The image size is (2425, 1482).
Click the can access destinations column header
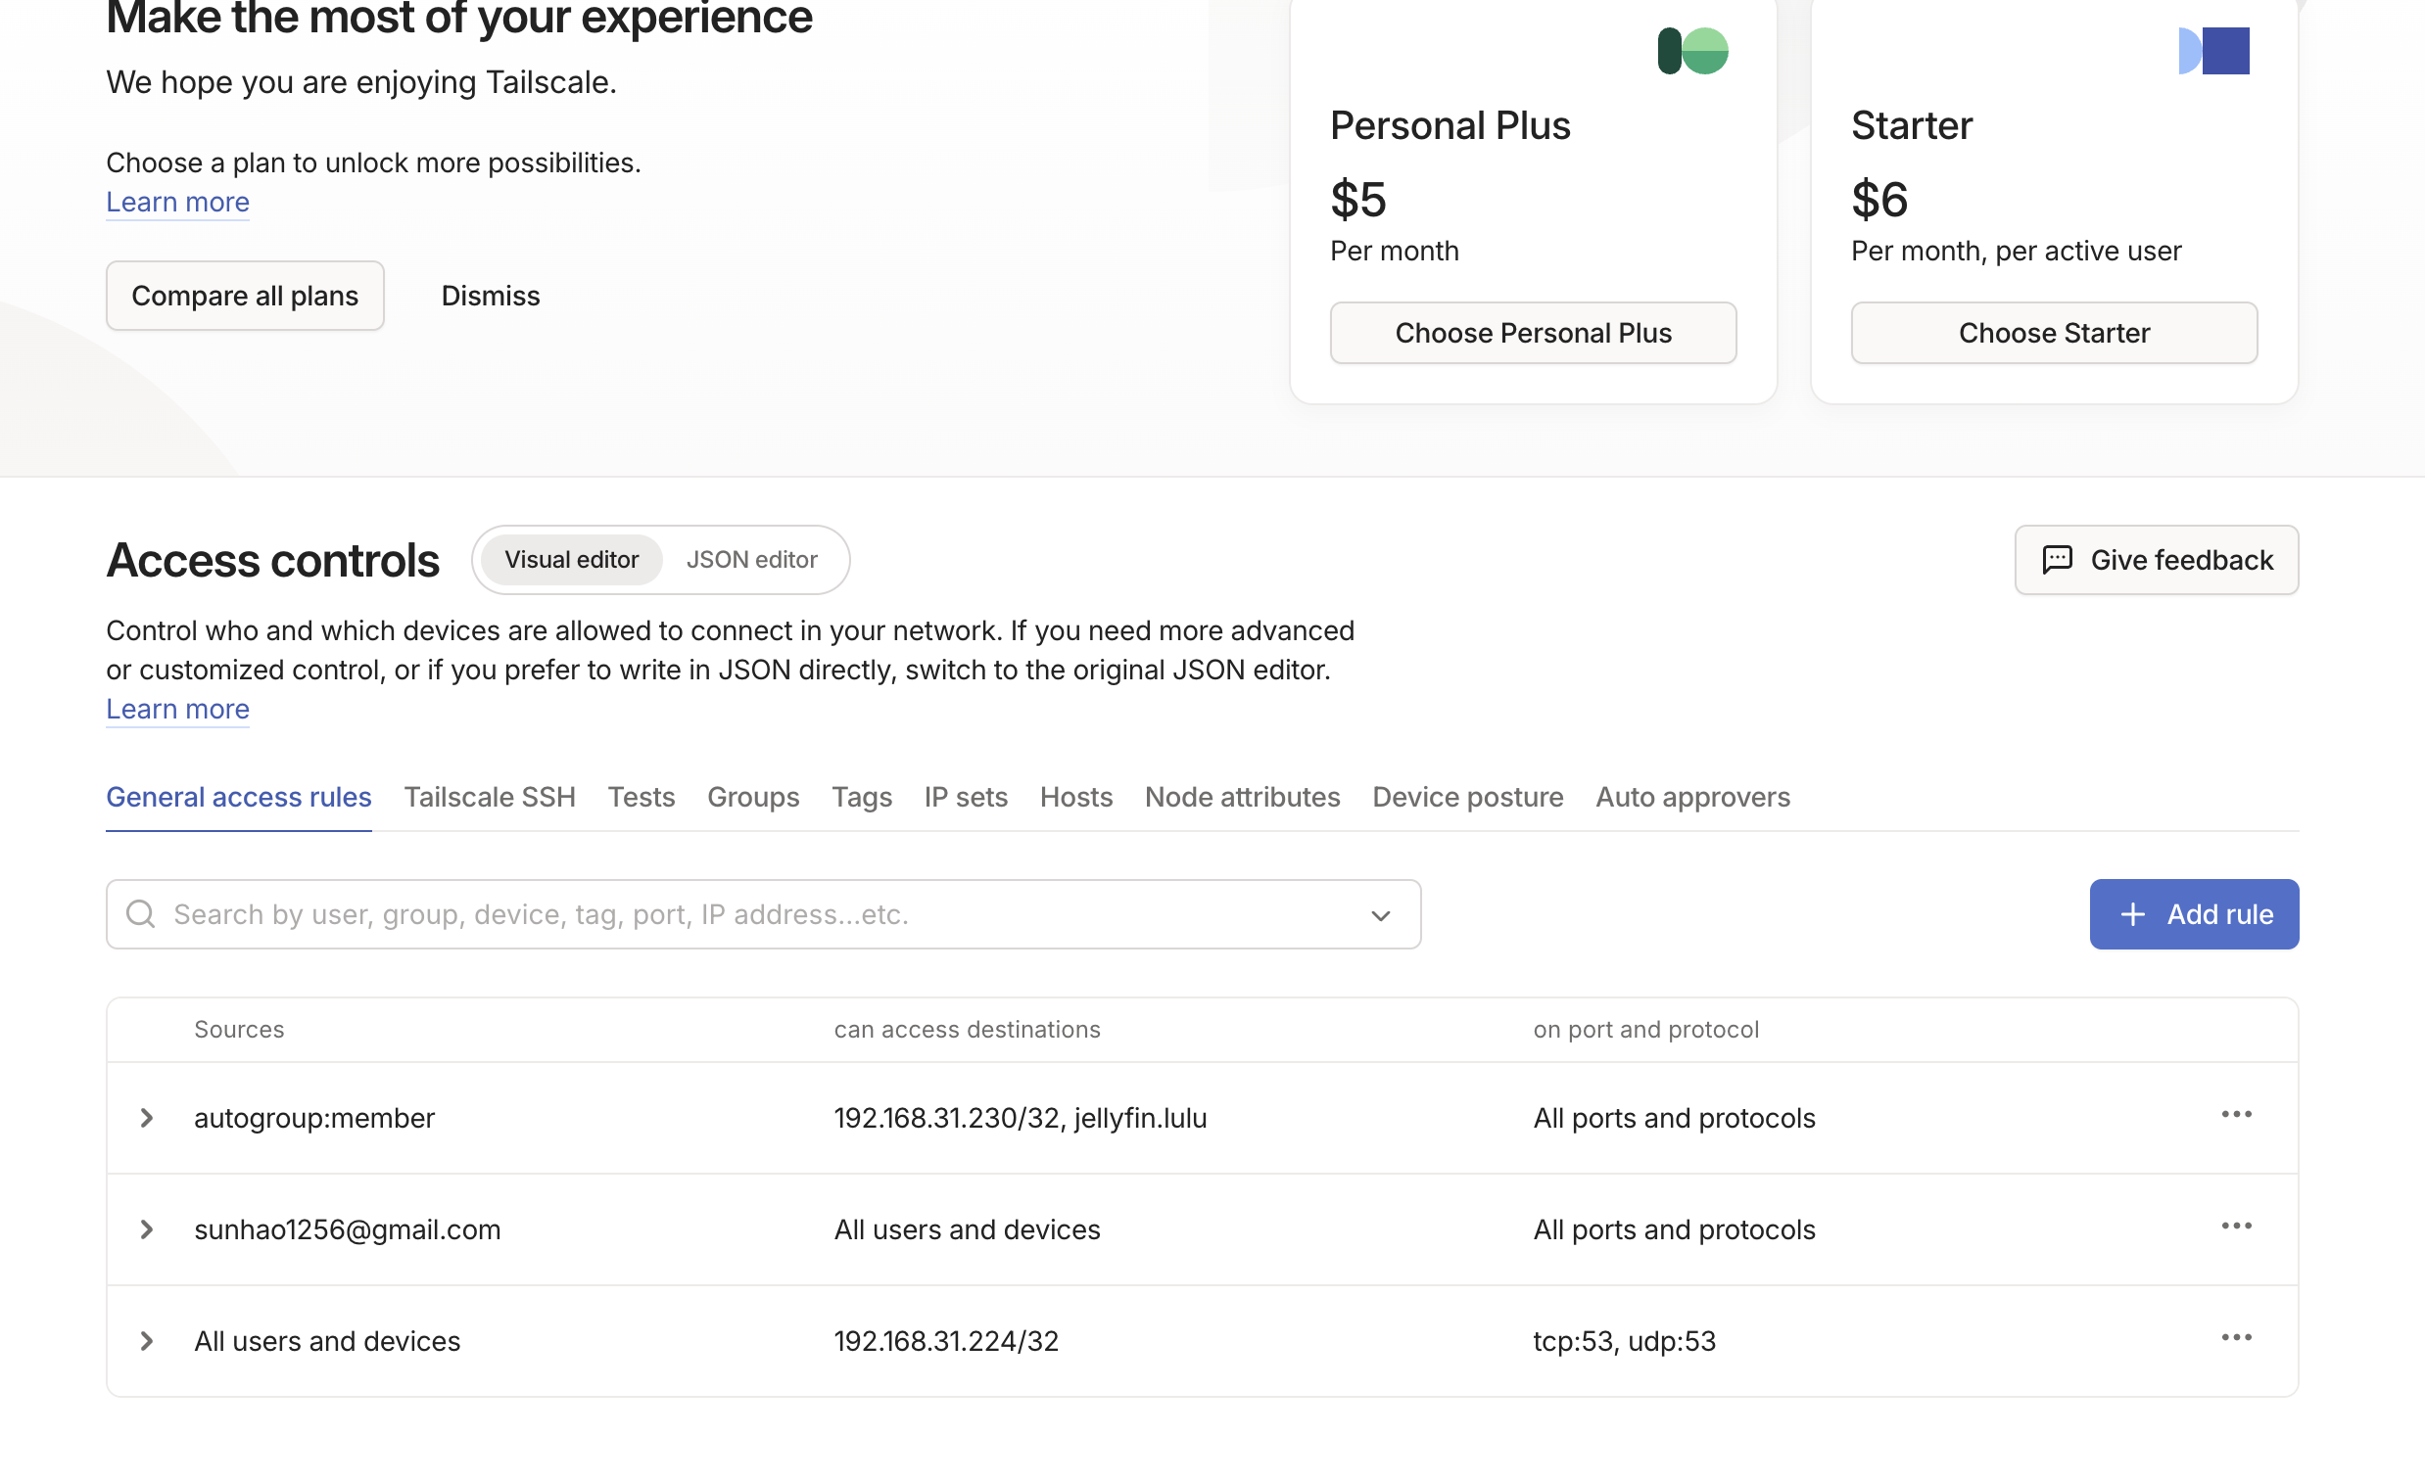(x=968, y=1030)
